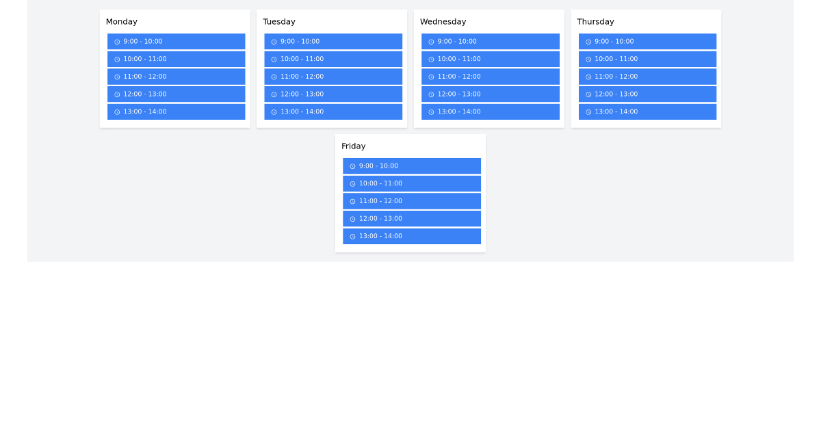Click the clock icon on Monday's 9:00 slot
821x431 pixels.
pos(117,41)
